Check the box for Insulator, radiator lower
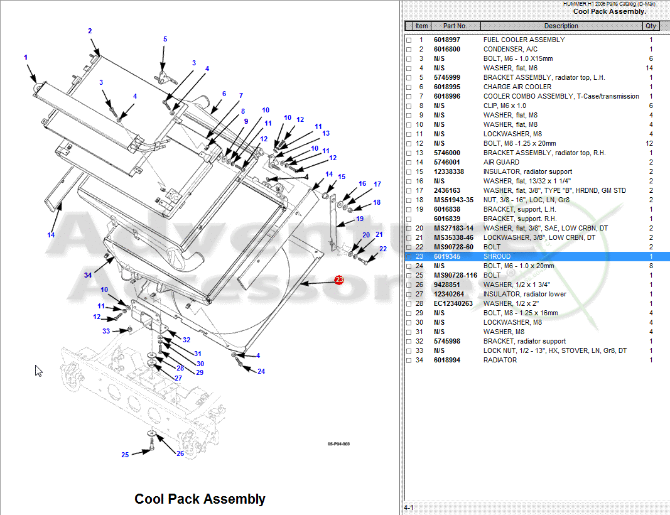This screenshot has height=515, width=670. [409, 295]
